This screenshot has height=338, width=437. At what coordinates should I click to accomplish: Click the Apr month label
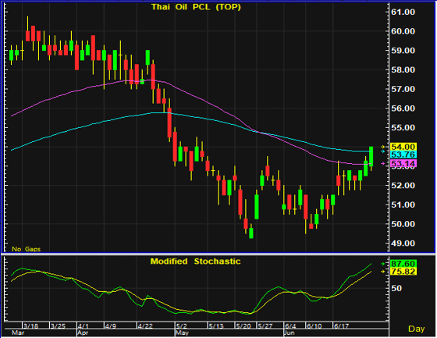click(83, 333)
